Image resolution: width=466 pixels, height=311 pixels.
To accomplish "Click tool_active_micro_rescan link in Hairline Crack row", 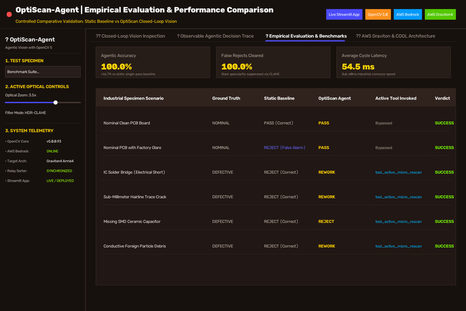I will pos(398,197).
